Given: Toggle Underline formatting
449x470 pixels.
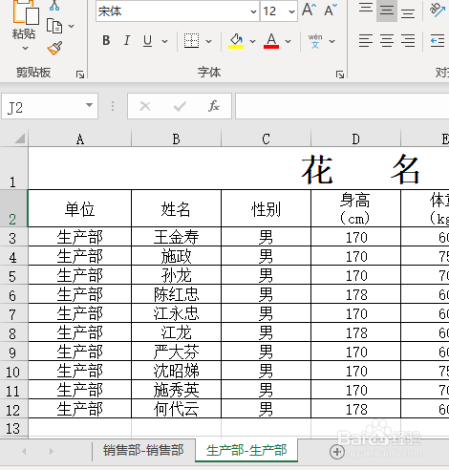Looking at the screenshot, I should pos(147,41).
